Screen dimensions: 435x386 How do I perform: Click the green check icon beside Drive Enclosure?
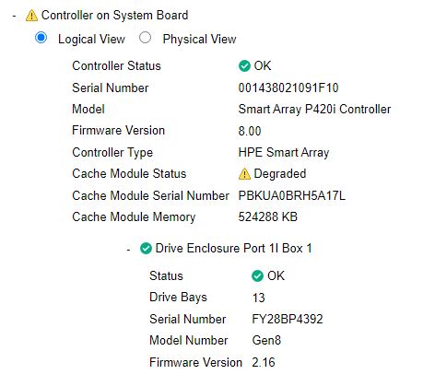pos(146,249)
